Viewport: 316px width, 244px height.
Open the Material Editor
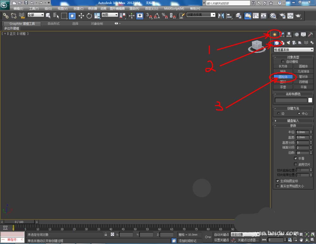(273, 16)
